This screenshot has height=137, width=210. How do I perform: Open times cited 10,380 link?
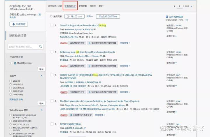[178, 52]
